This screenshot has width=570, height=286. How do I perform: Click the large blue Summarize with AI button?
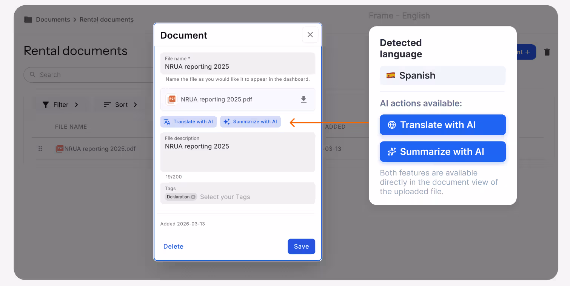point(442,152)
